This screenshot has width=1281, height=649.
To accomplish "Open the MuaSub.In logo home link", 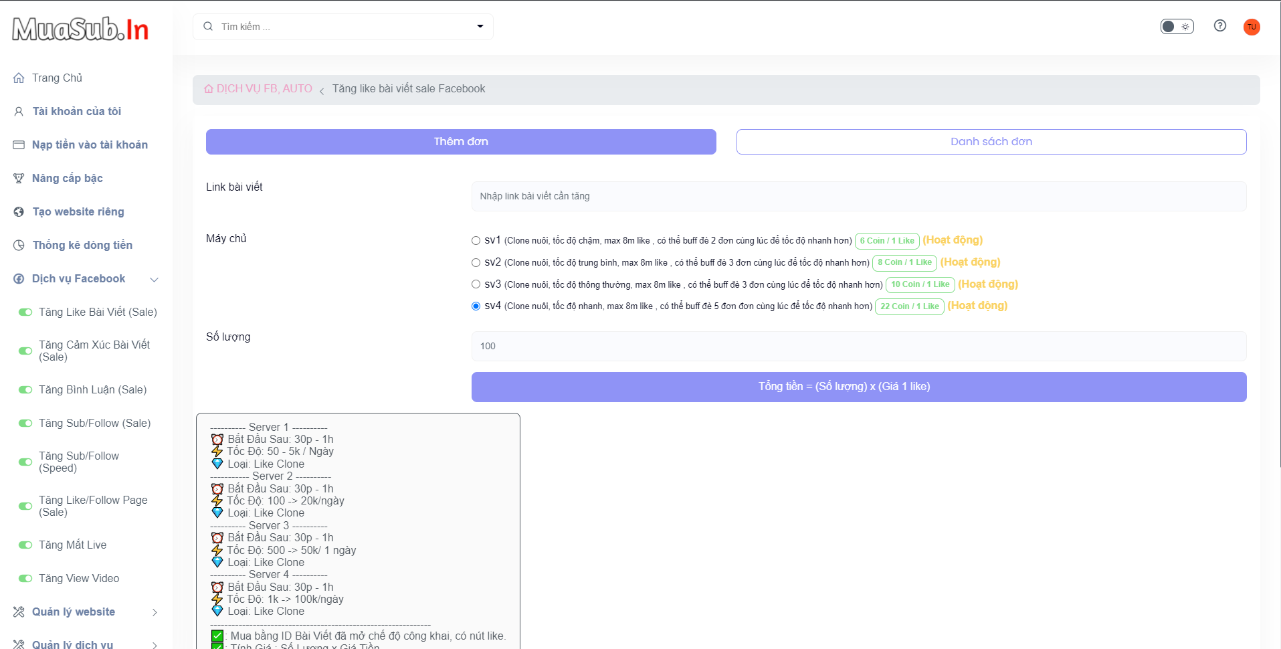I will [80, 29].
